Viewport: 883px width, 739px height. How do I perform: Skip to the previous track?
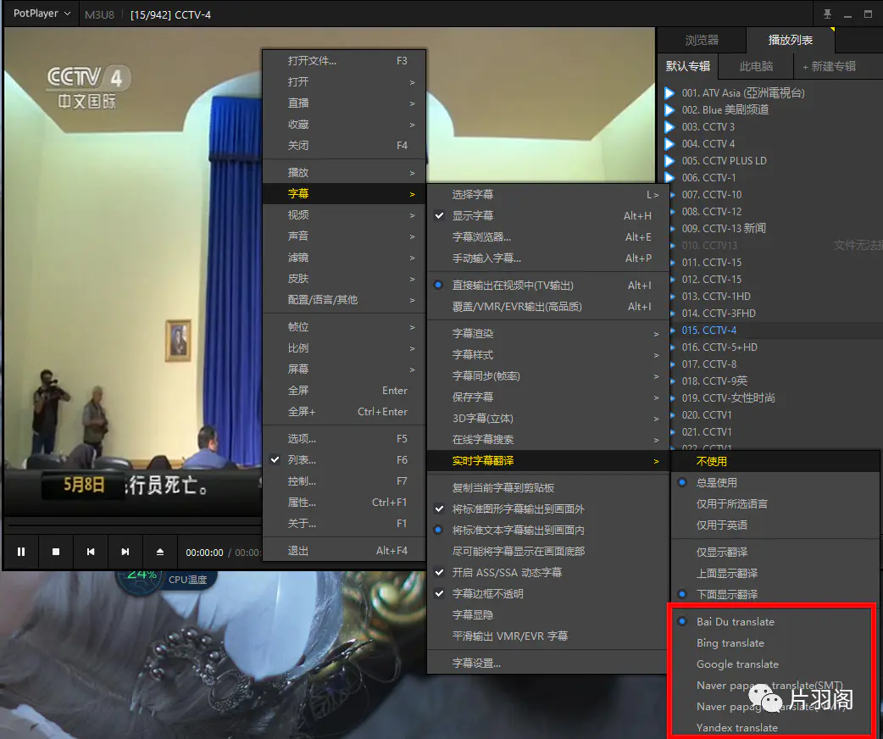[91, 552]
